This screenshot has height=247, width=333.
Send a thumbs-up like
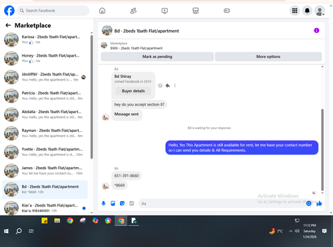pos(319,203)
